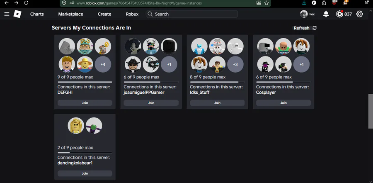Open the black blocky avatar in joaomiguelPPGamer server
Image resolution: width=373 pixels, height=183 pixels.
point(169,46)
